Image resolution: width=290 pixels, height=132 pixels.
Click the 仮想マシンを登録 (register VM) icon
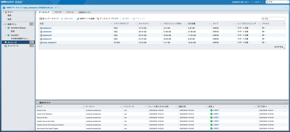pyautogui.click(x=78, y=19)
